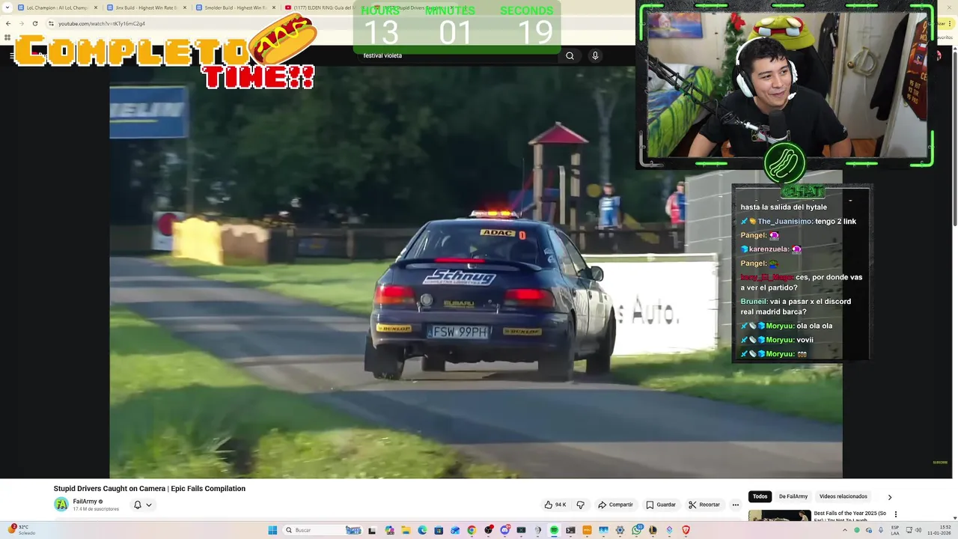
Task: Select the De FailArmy filter chip
Action: [793, 496]
